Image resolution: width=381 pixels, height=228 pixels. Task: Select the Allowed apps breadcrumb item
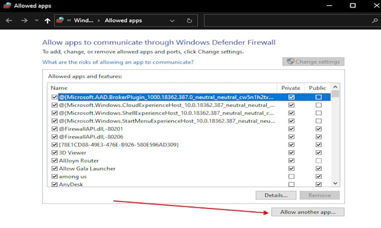pyautogui.click(x=123, y=21)
